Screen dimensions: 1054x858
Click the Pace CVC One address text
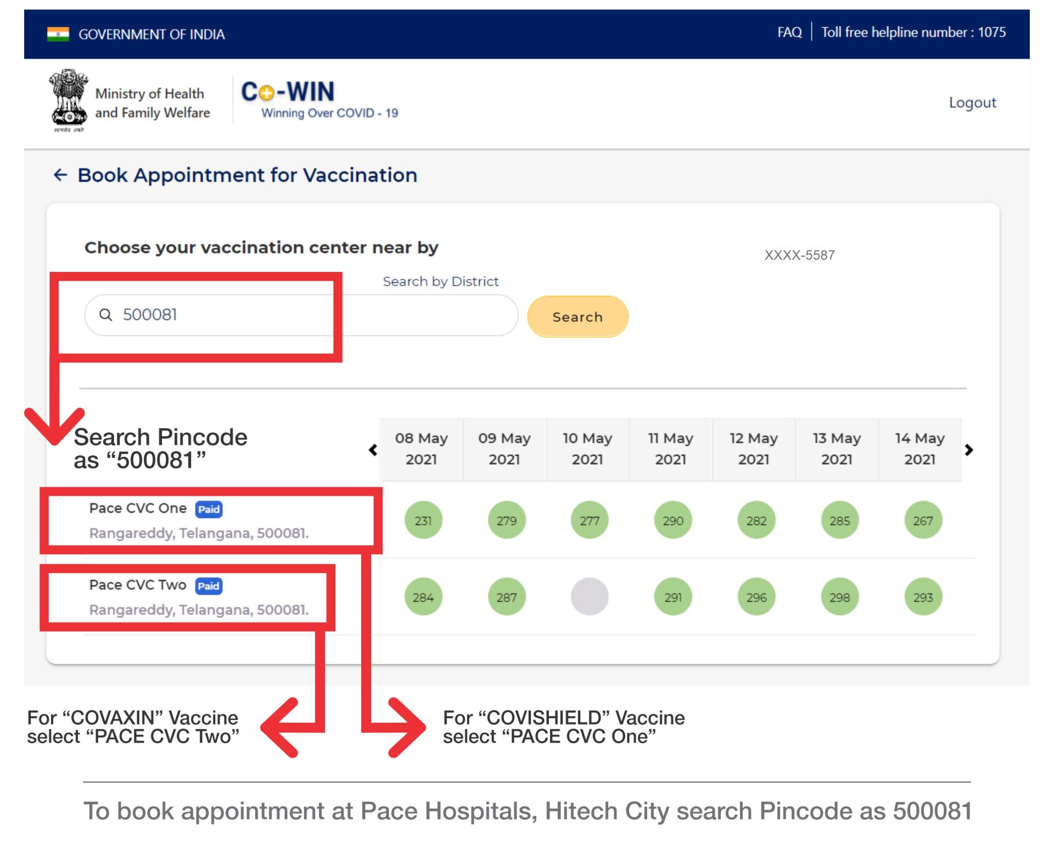[199, 533]
